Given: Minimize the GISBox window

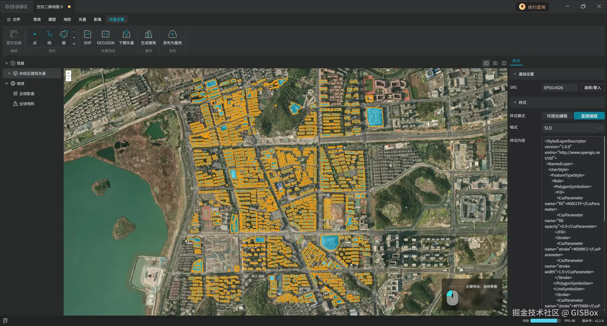Looking at the screenshot, I should click(567, 7).
